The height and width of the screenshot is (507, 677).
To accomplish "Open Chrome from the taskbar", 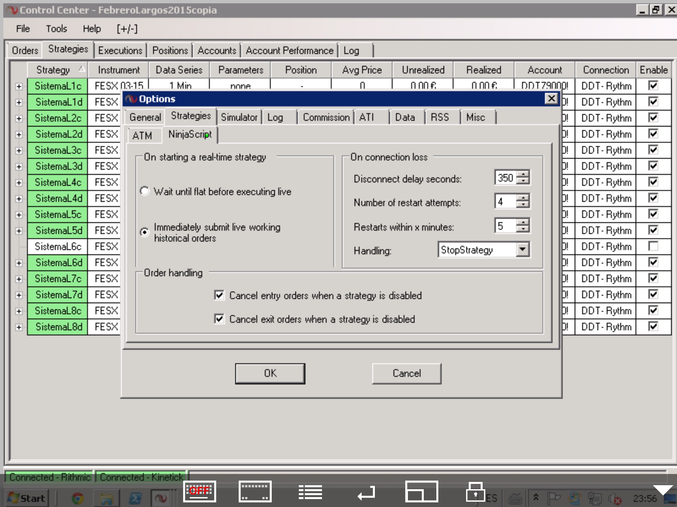I will click(x=78, y=498).
